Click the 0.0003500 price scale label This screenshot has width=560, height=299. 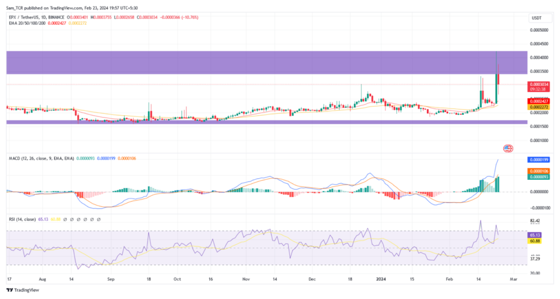point(539,72)
